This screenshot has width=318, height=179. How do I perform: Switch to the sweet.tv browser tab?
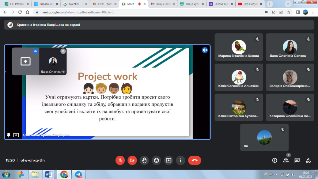75,4
